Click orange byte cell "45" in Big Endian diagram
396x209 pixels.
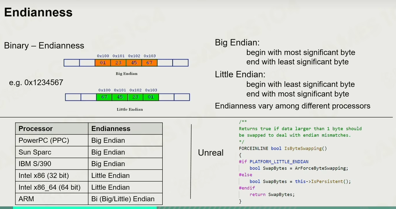coord(134,63)
